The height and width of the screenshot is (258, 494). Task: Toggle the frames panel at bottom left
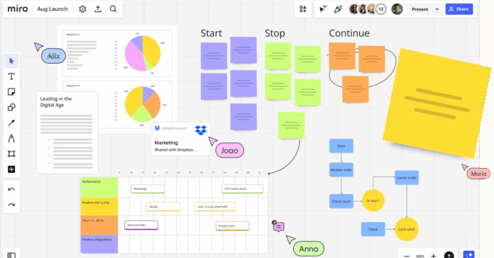11,255
